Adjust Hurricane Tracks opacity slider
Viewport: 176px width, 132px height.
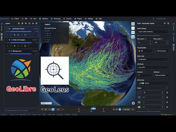(x=21, y=32)
